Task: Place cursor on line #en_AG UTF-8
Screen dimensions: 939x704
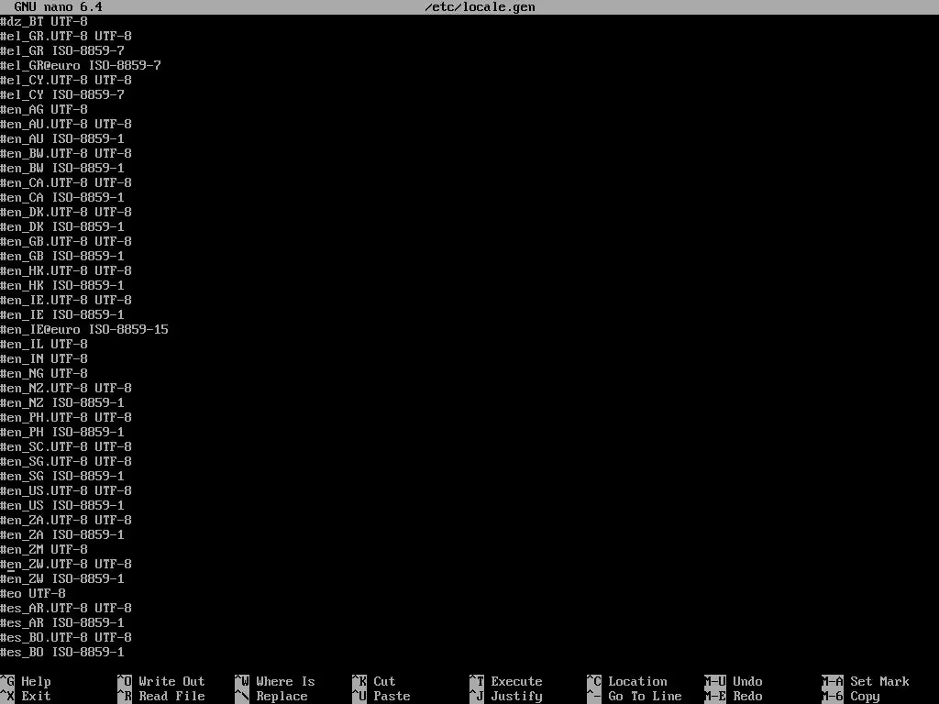Action: [44, 110]
